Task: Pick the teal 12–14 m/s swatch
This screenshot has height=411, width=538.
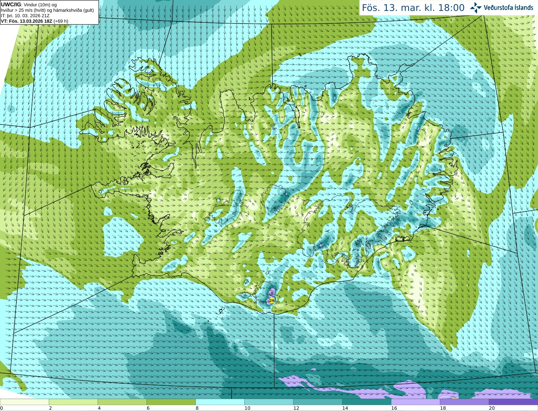Action: pos(318,402)
